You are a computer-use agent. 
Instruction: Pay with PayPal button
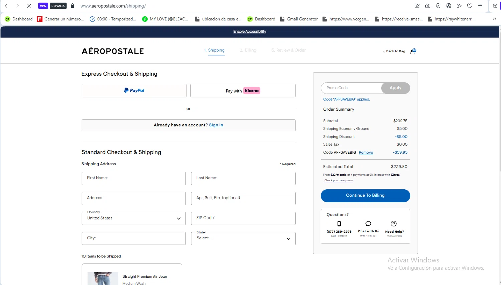point(134,90)
